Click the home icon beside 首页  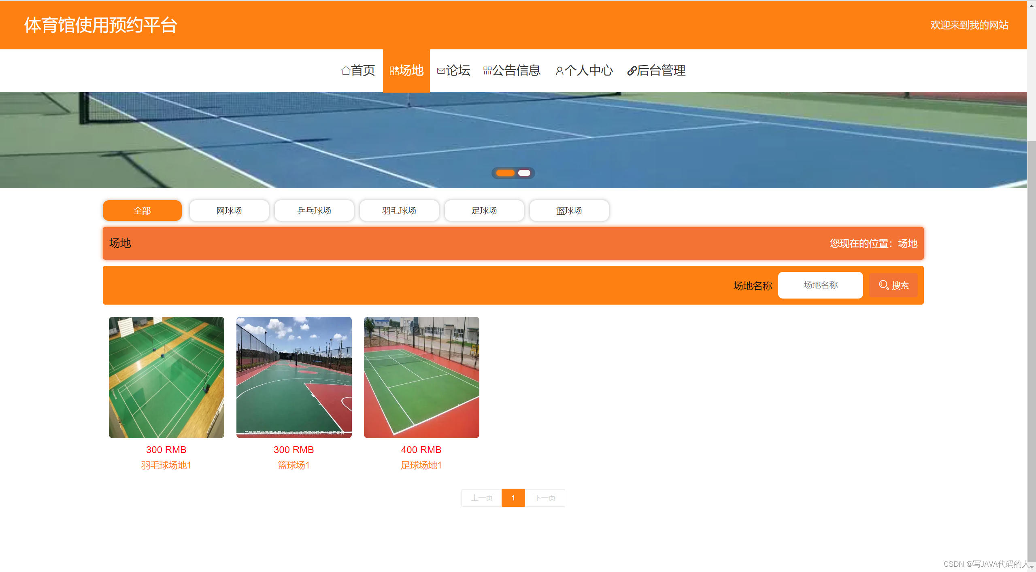click(345, 71)
